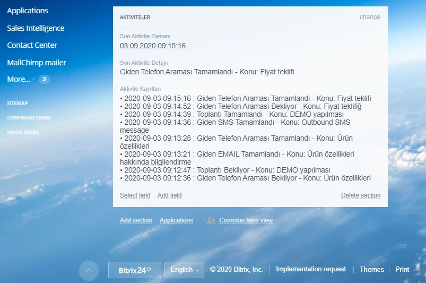Screen dimensions: 426x283
Task: Open Sales Intelligence menu item
Action: pos(36,28)
